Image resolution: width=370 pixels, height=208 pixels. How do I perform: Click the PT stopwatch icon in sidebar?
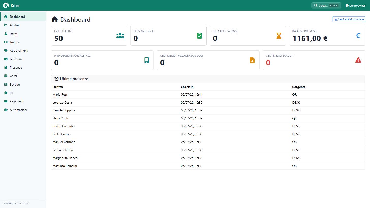pos(6,93)
